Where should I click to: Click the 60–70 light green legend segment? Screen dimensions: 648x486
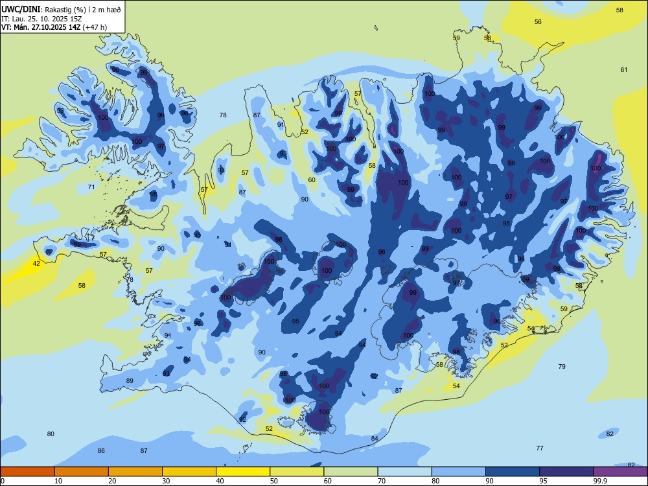point(351,472)
